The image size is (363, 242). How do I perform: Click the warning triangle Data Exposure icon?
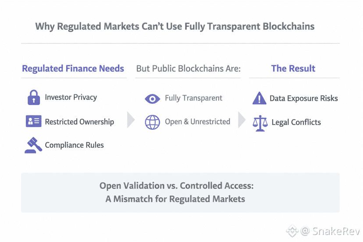(x=260, y=98)
